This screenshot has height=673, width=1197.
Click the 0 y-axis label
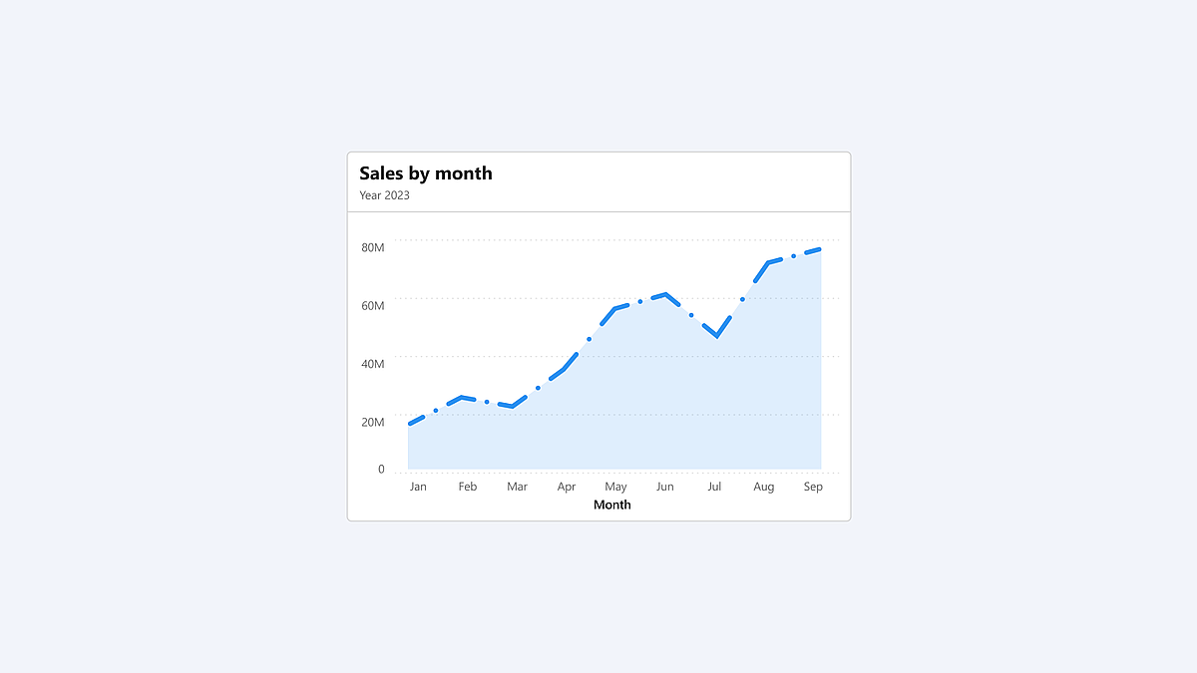(x=381, y=469)
